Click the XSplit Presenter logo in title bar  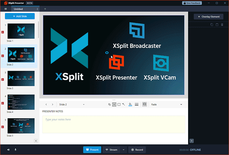click(6, 3)
